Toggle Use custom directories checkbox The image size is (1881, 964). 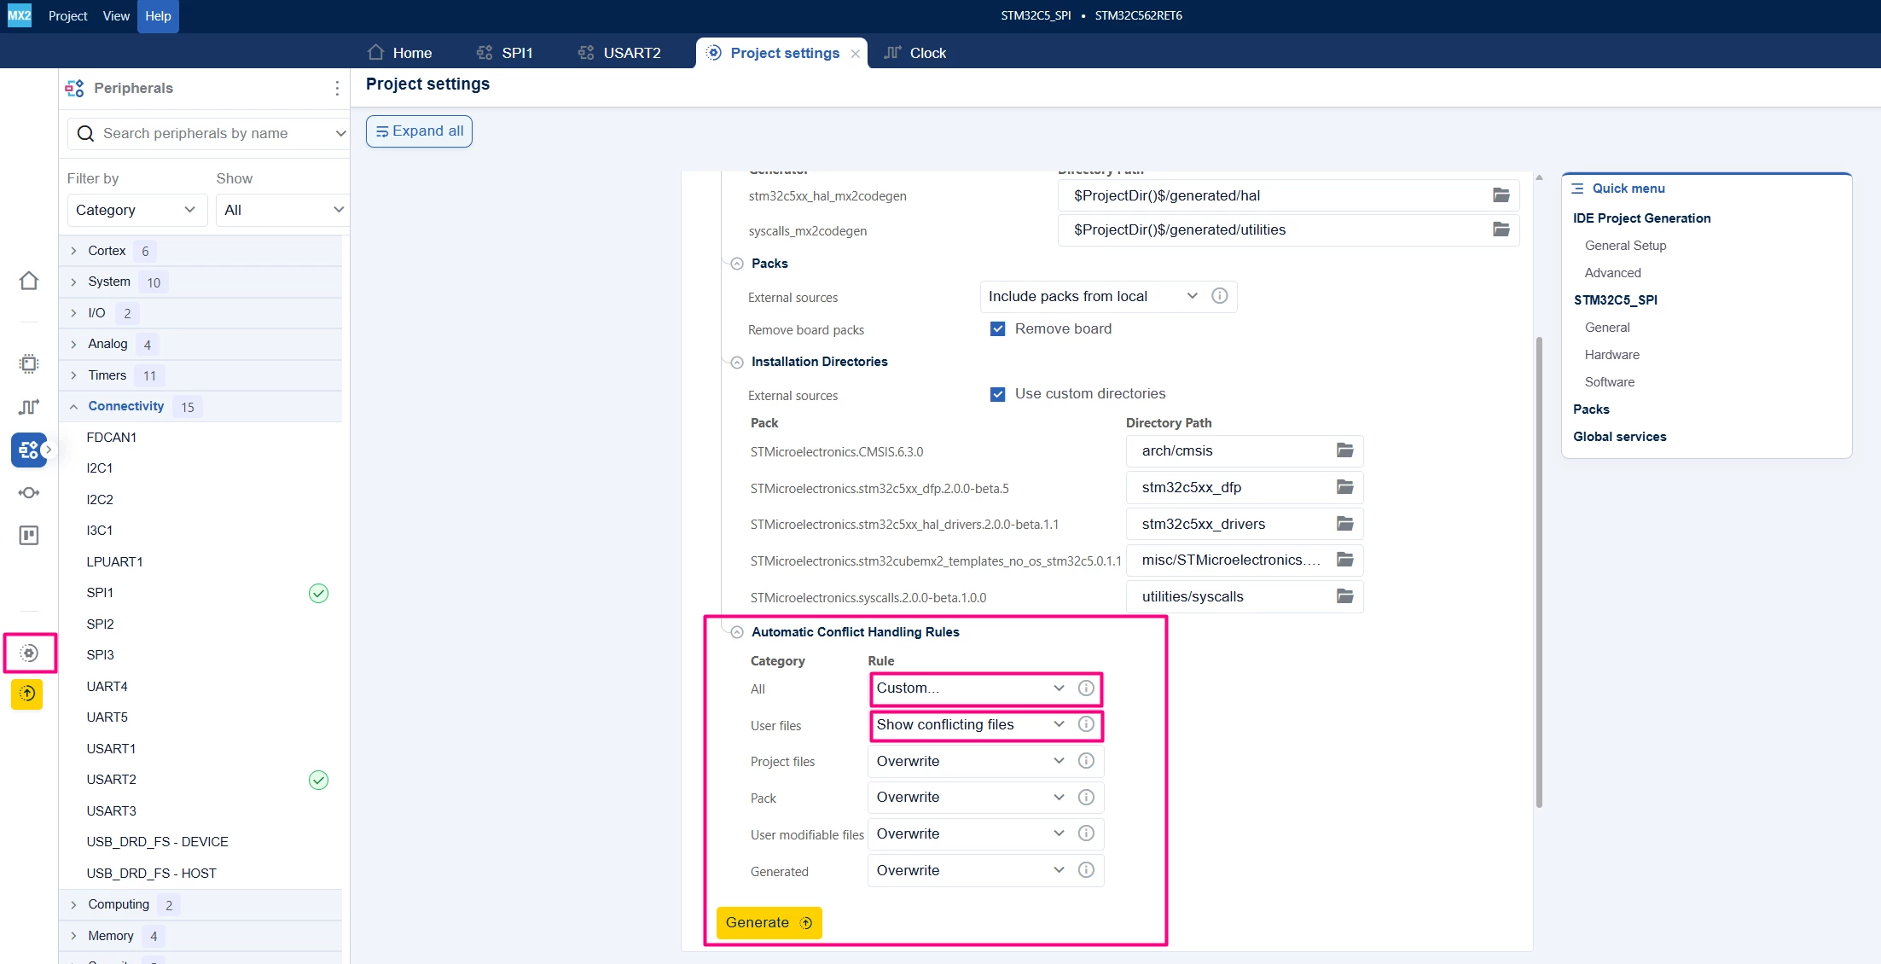(997, 394)
